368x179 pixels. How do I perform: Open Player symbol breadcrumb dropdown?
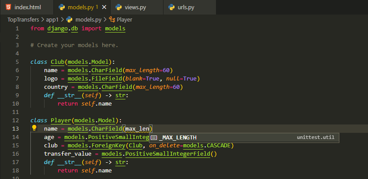[124, 20]
